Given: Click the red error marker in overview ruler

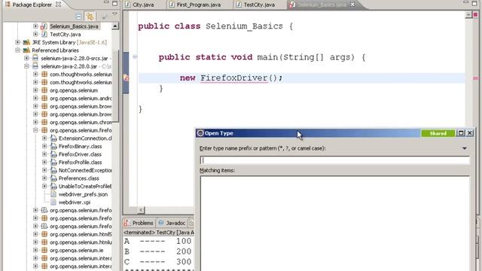Looking at the screenshot, I should [475, 78].
